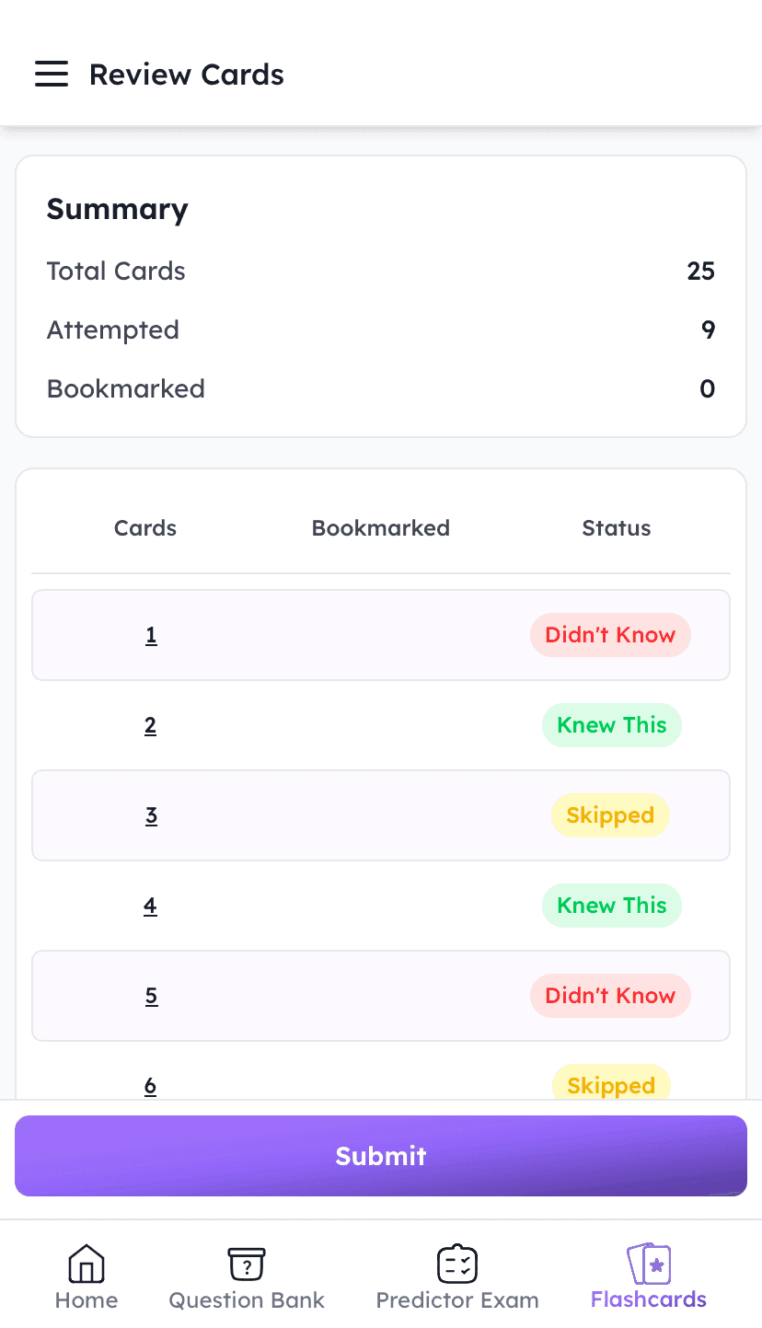Viewport: 762px width, 1328px height.
Task: Tap the Bookmarked column header
Action: point(380,527)
